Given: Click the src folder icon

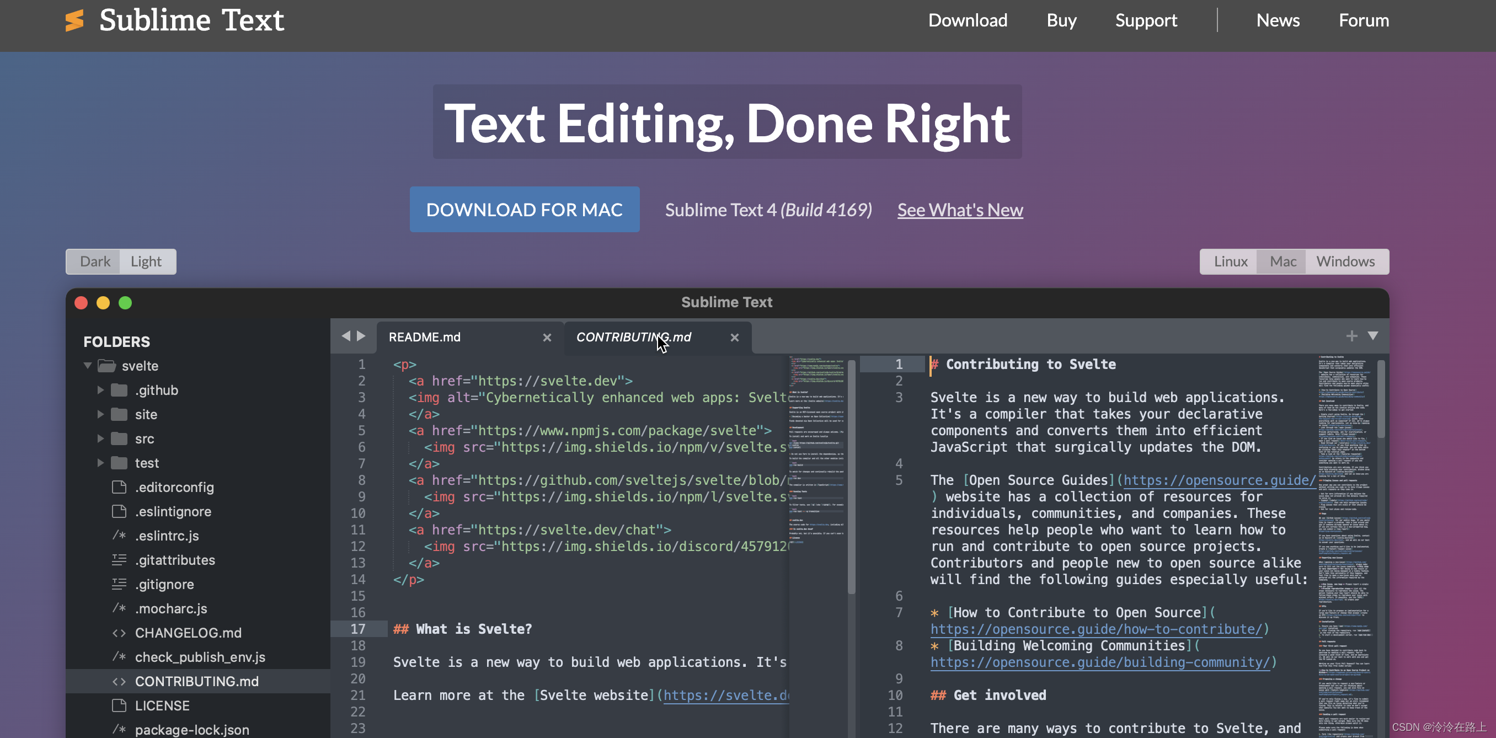Looking at the screenshot, I should pyautogui.click(x=119, y=438).
